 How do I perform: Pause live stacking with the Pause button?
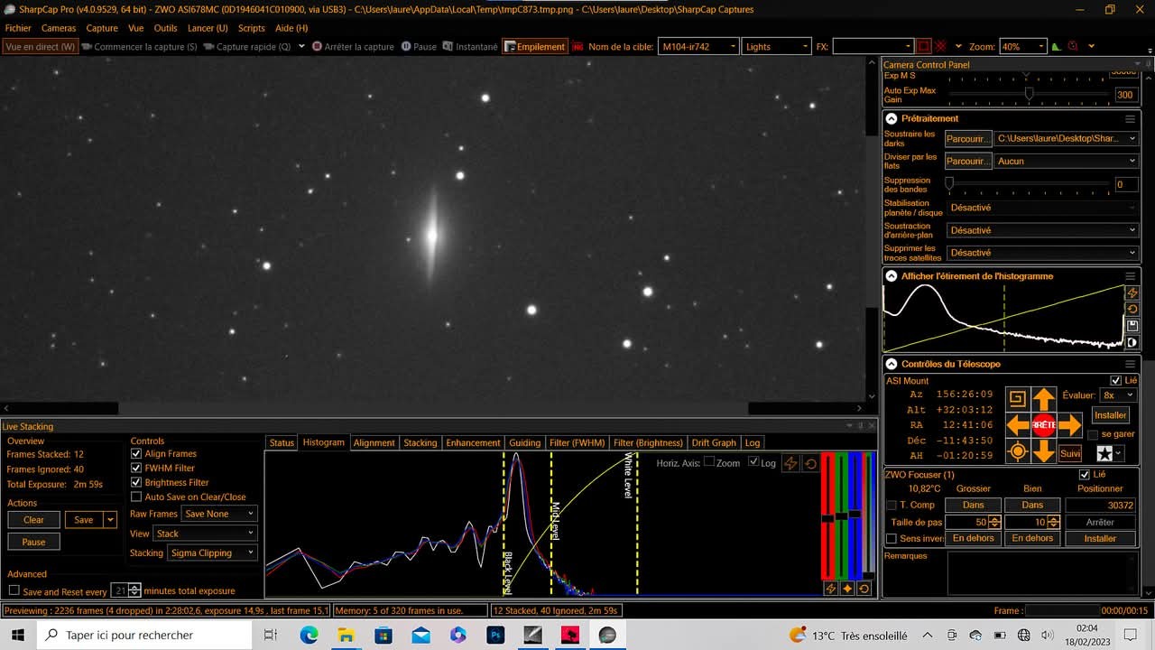coord(33,542)
